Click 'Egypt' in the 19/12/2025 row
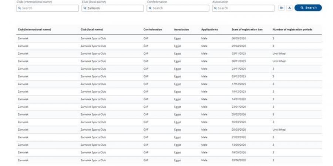This screenshot has width=333, height=166. pyautogui.click(x=178, y=92)
